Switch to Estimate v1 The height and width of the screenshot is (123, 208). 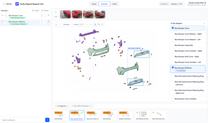(164, 4)
